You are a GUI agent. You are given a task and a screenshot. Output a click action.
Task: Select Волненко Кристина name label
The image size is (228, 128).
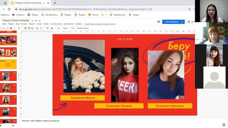[x=170, y=106]
